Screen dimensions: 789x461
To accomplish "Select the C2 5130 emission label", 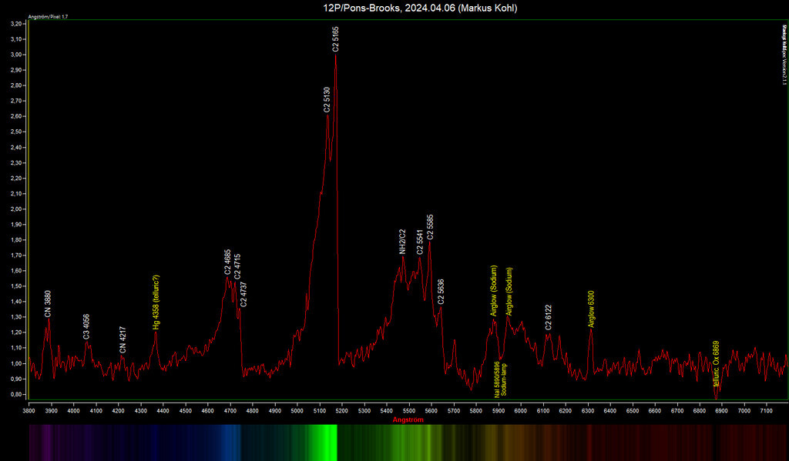I will [x=327, y=99].
